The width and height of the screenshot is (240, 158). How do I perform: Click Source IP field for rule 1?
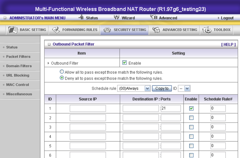[88, 108]
